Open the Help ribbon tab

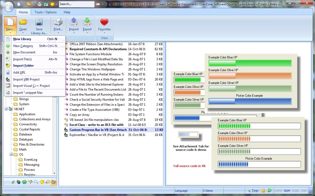click(x=67, y=12)
